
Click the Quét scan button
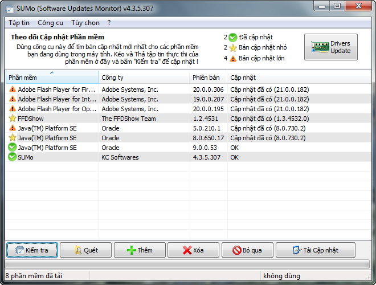coord(86,250)
